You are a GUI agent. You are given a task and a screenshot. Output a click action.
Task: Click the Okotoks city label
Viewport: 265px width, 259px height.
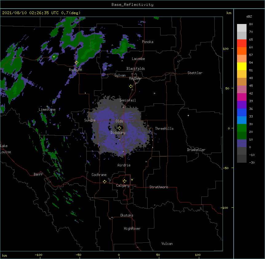click(127, 215)
